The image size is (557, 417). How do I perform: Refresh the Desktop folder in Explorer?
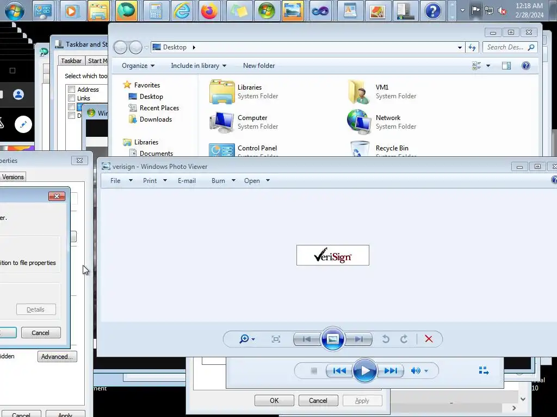coord(472,47)
